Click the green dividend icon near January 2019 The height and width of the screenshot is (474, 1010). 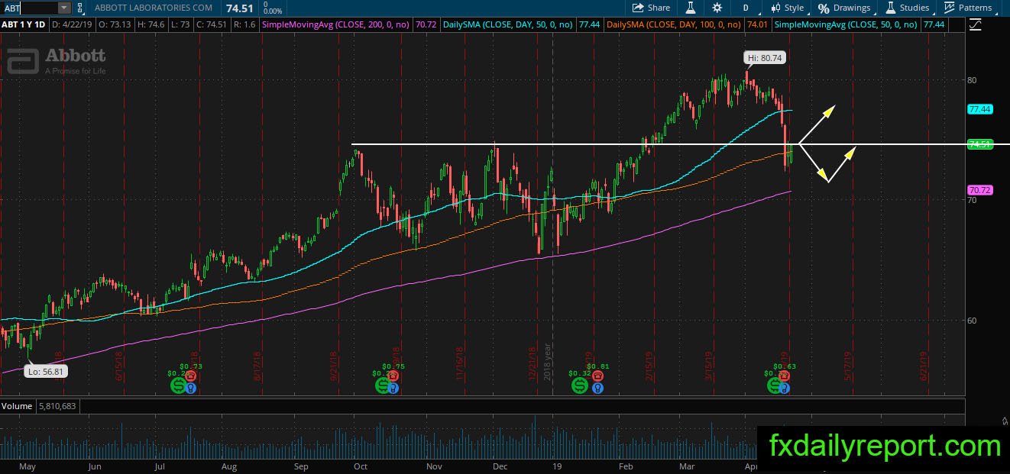click(579, 386)
